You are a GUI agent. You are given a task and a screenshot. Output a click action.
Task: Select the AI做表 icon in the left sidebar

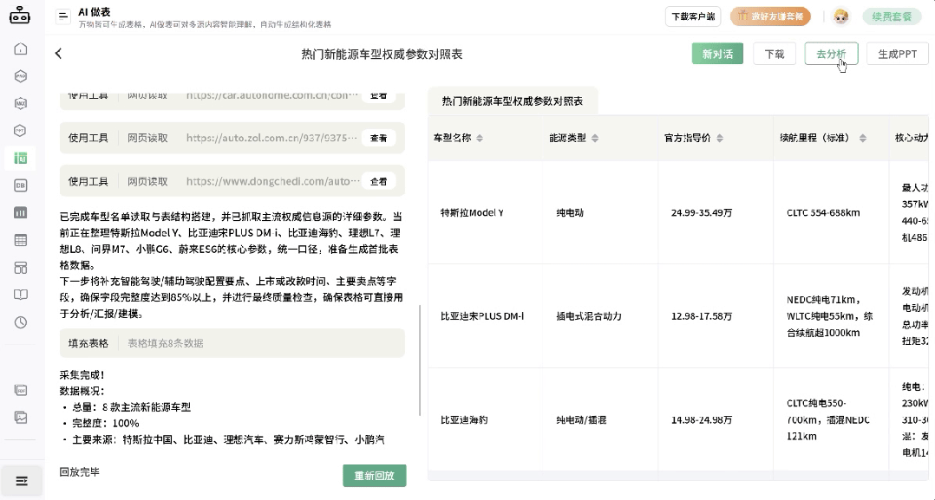click(21, 157)
